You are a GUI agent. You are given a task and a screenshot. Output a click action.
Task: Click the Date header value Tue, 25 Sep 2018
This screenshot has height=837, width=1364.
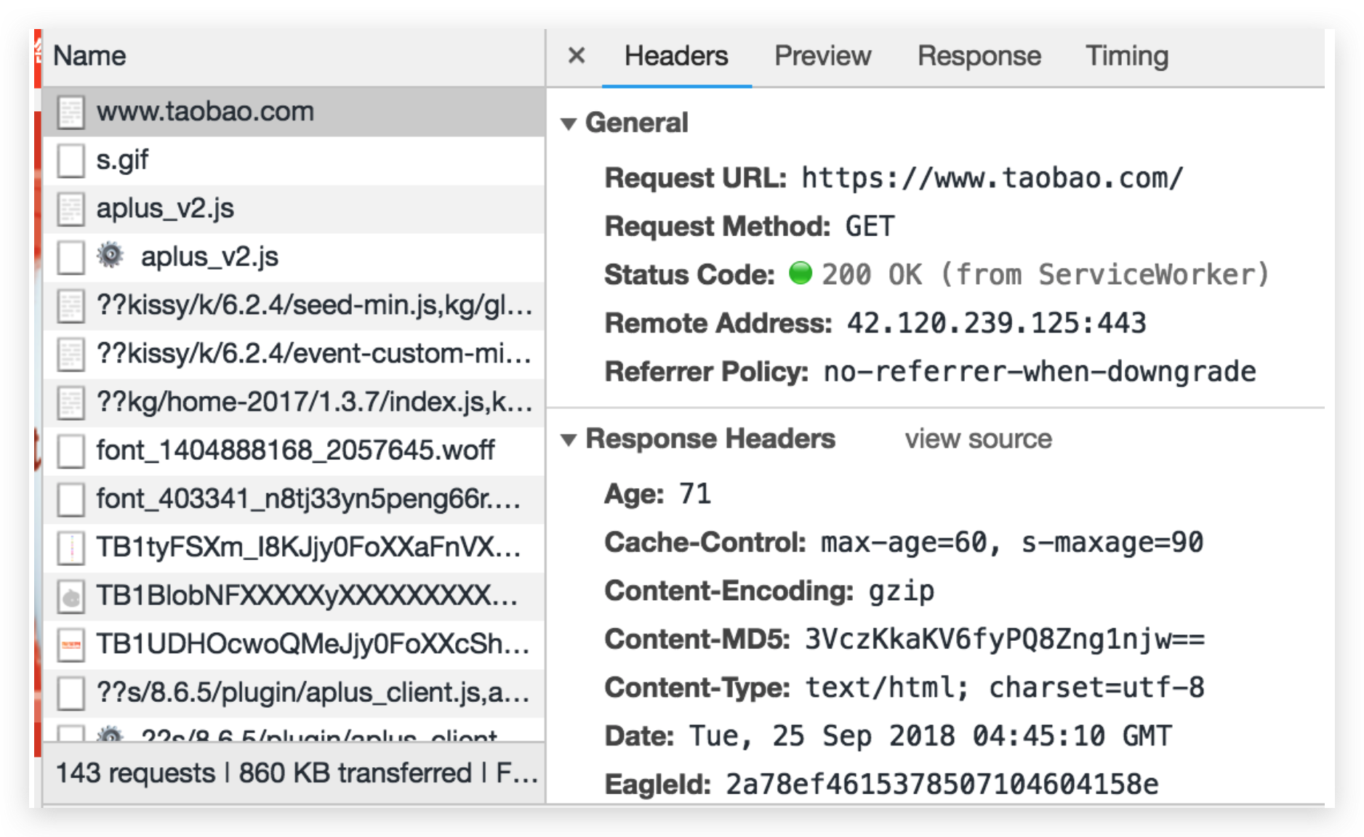(x=931, y=736)
